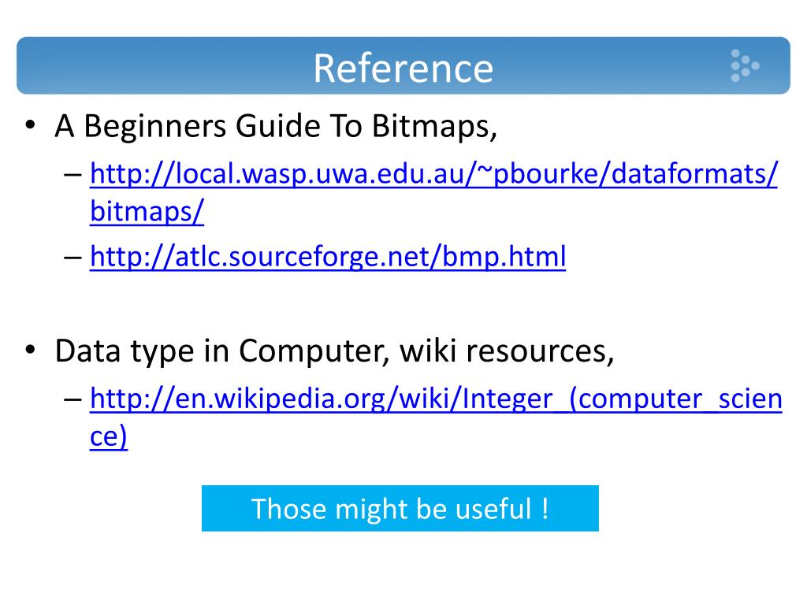Viewport: 807px width, 605px height.
Task: Click the "Reference" title text
Action: 403,69
